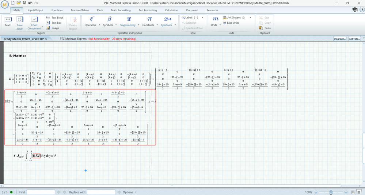Adjust the zoom slider handle
Screen dimensions: 365x195
pos(331,192)
